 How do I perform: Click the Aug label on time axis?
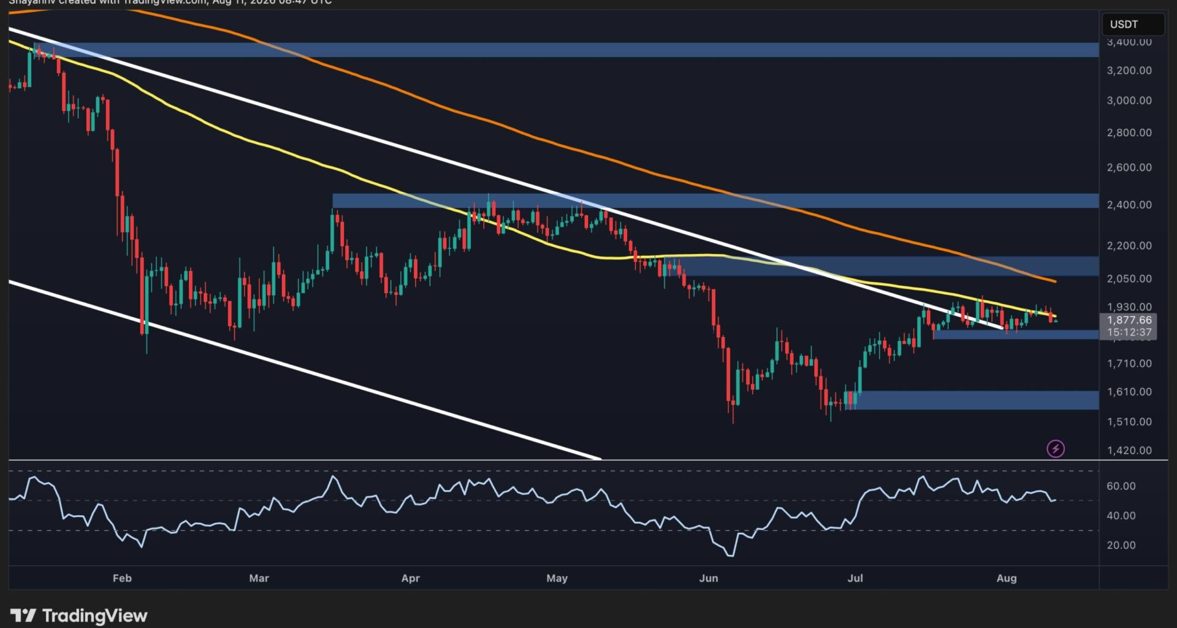(1007, 578)
